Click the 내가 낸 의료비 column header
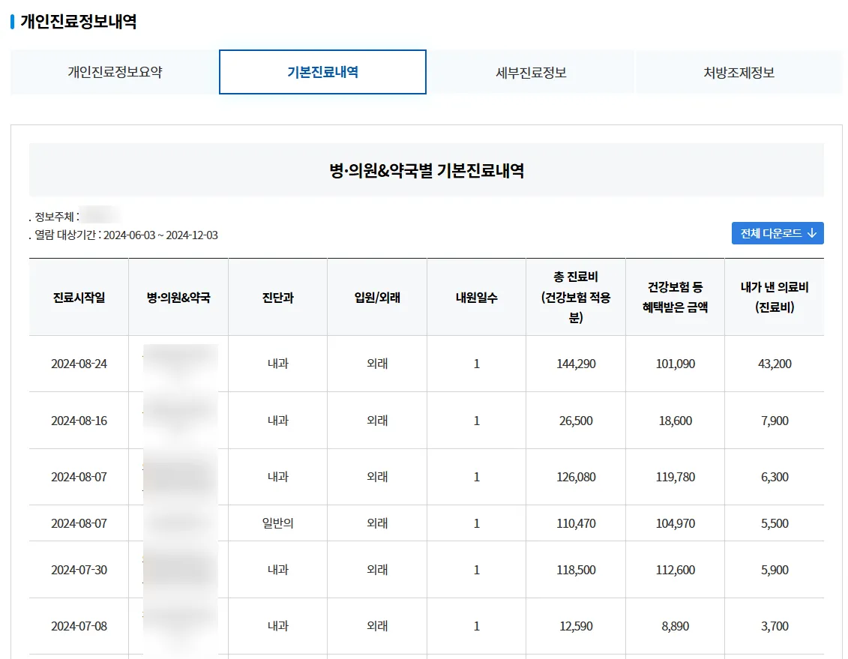 775,296
